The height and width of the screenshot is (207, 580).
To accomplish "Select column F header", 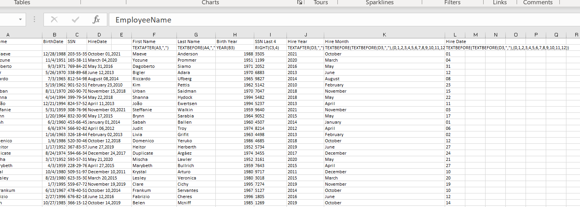I will (154, 35).
